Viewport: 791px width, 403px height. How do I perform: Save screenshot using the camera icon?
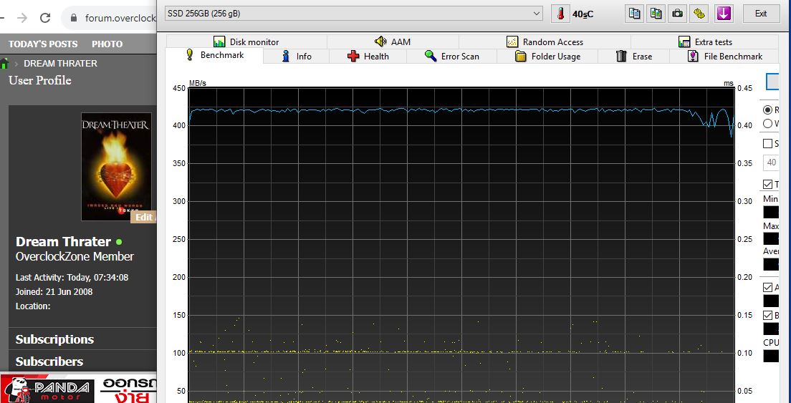coord(677,14)
